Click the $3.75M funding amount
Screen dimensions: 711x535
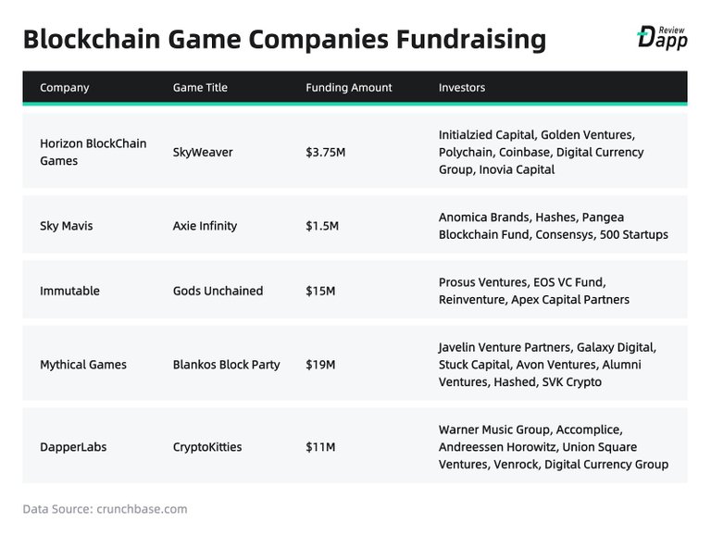[x=326, y=152]
